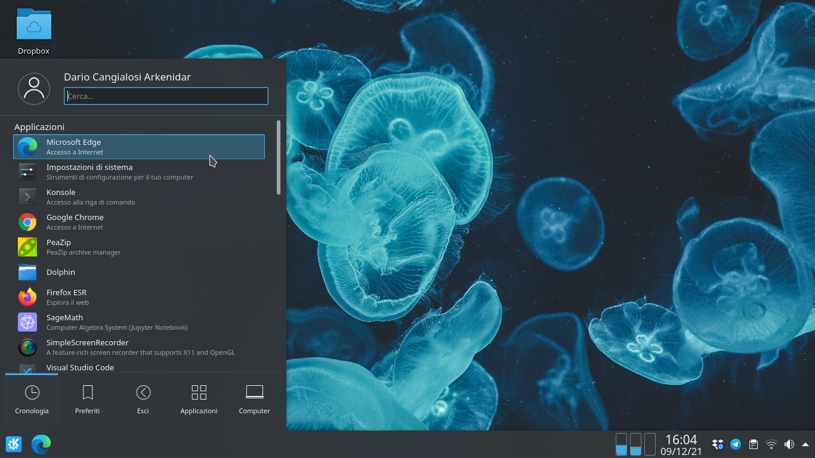Open the KDE application launcher button
Viewport: 815px width, 458px height.
click(14, 444)
